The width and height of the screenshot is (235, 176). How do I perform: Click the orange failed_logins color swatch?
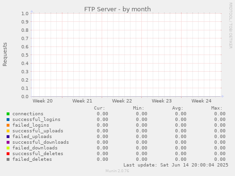pyautogui.click(x=8, y=125)
